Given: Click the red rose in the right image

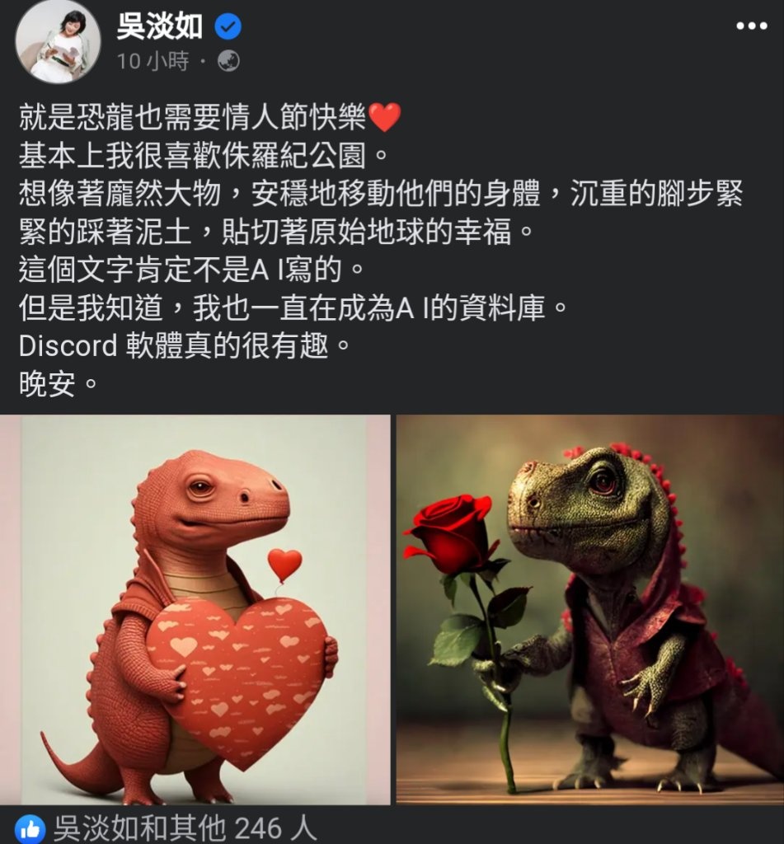Looking at the screenshot, I should click(x=453, y=533).
